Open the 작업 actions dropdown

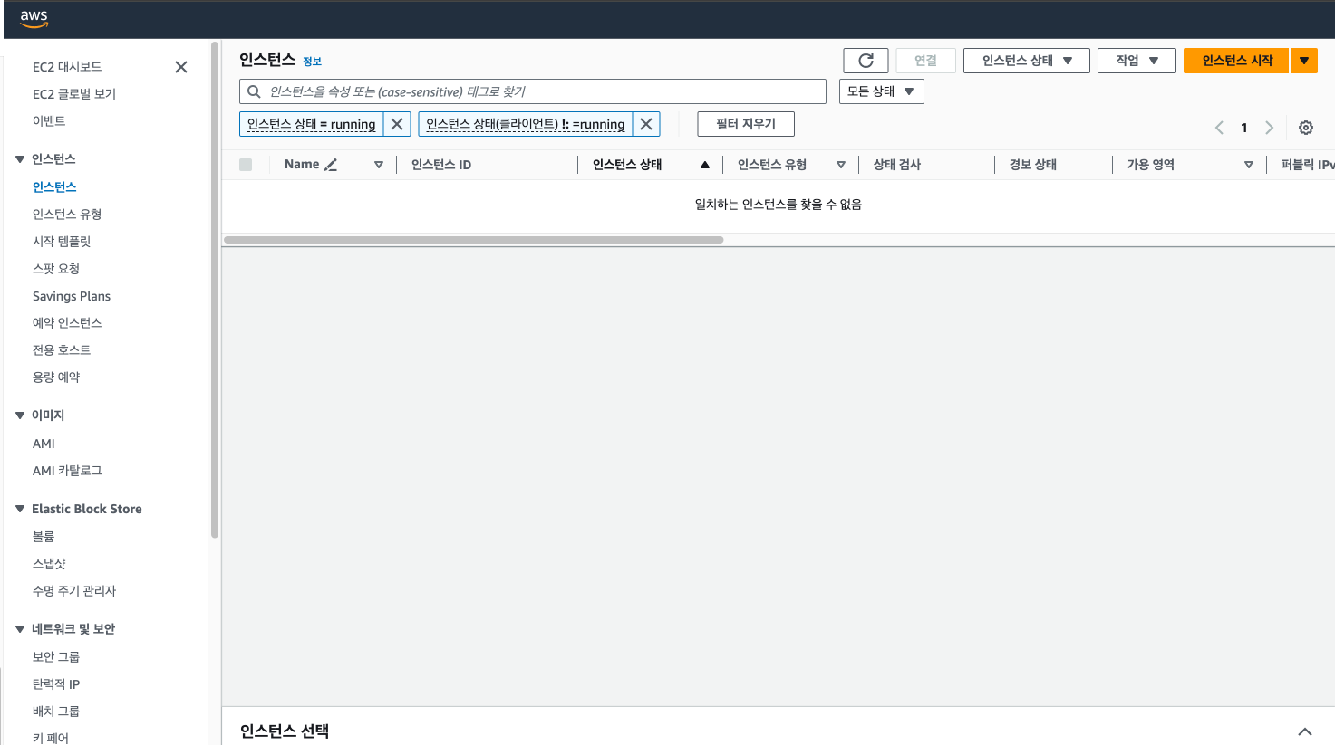(x=1137, y=61)
